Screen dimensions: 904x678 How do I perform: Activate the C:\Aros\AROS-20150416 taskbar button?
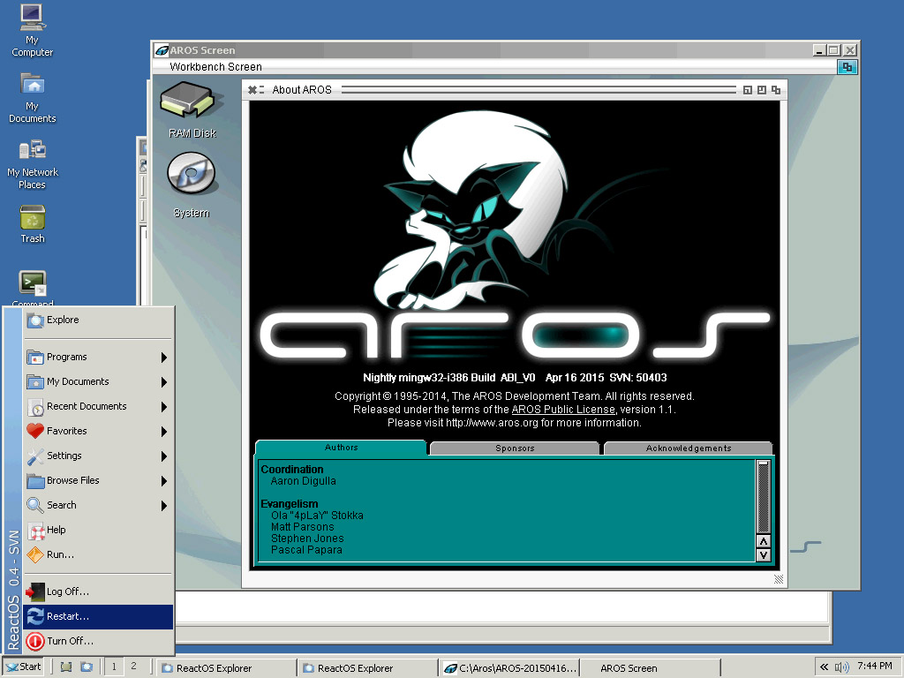tap(509, 668)
